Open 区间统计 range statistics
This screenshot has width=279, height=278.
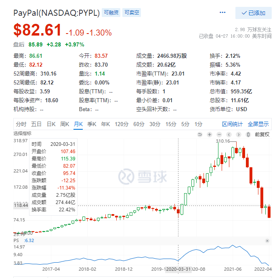click(x=232, y=124)
